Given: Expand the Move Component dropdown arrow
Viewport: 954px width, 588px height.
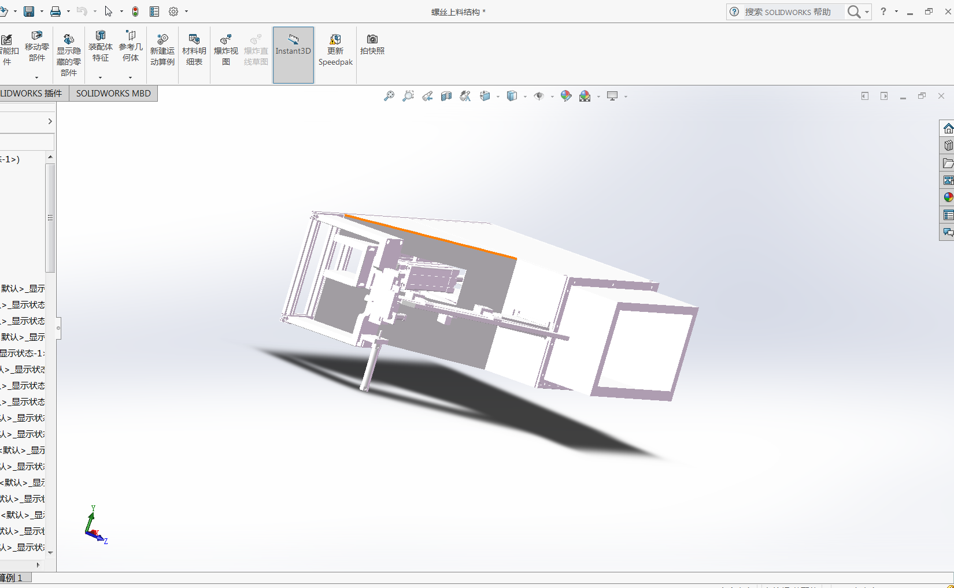Looking at the screenshot, I should click(x=36, y=77).
